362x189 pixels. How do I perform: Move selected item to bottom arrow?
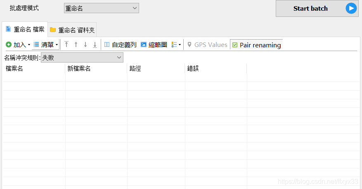(x=95, y=44)
